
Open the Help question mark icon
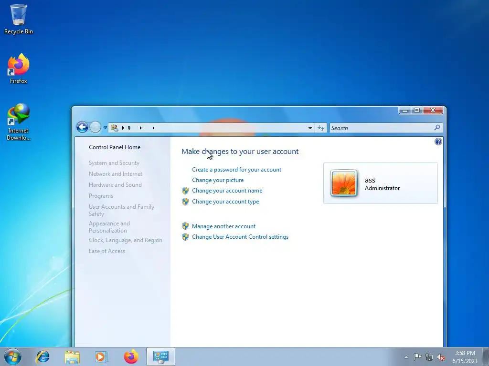coord(438,142)
